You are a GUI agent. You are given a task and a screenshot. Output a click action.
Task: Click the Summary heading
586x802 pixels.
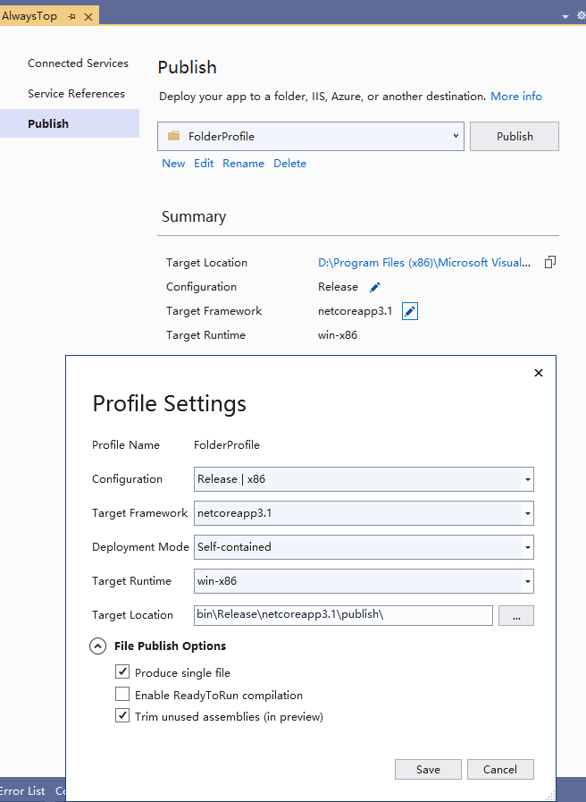[194, 217]
